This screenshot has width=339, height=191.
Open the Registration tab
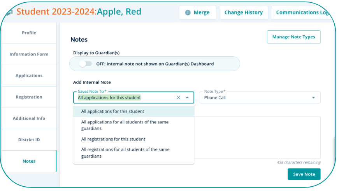[x=29, y=97]
